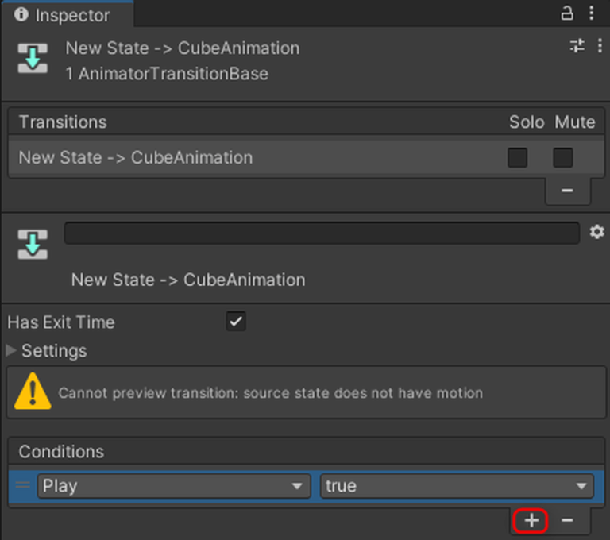This screenshot has height=540, width=610.
Task: Click the lock icon in Inspector header
Action: [567, 13]
